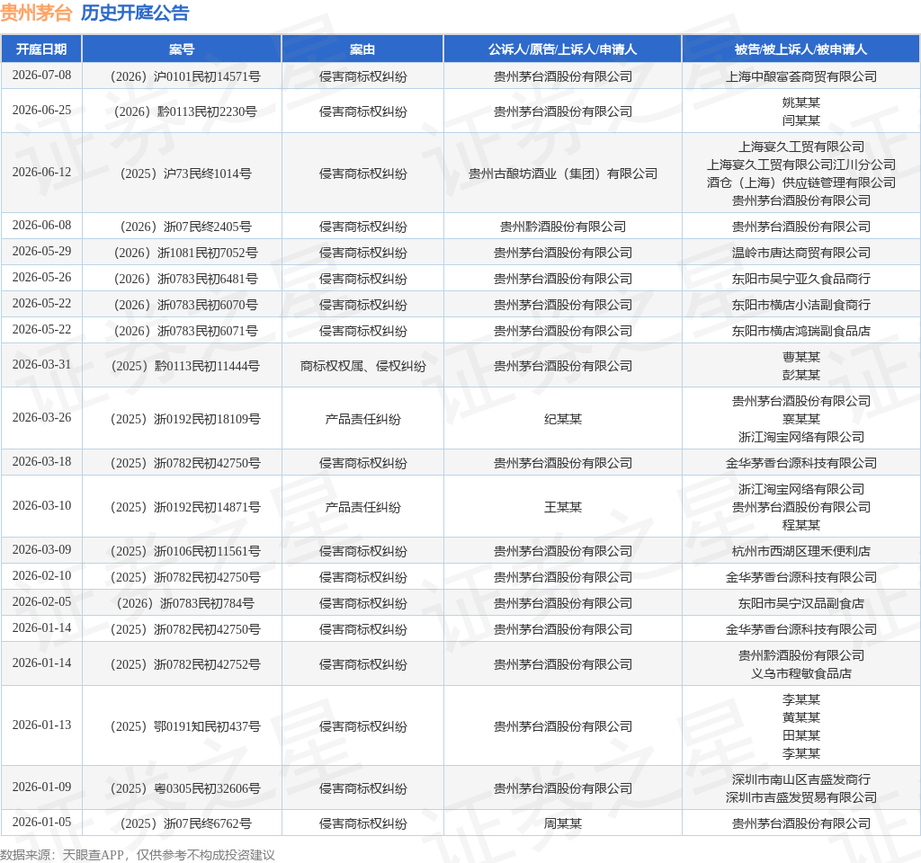
Task: Click the 公诉人/原告/上诉人/申请人 header
Action: point(563,49)
